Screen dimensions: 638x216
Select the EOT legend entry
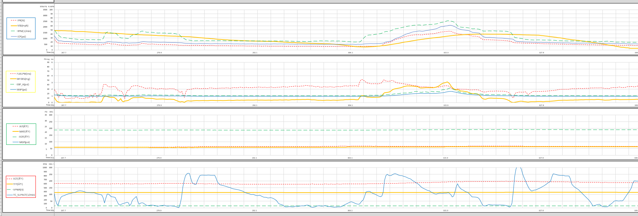coord(24,137)
